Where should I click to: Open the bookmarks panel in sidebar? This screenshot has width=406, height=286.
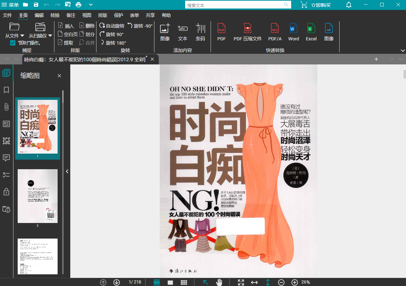[x=6, y=90]
